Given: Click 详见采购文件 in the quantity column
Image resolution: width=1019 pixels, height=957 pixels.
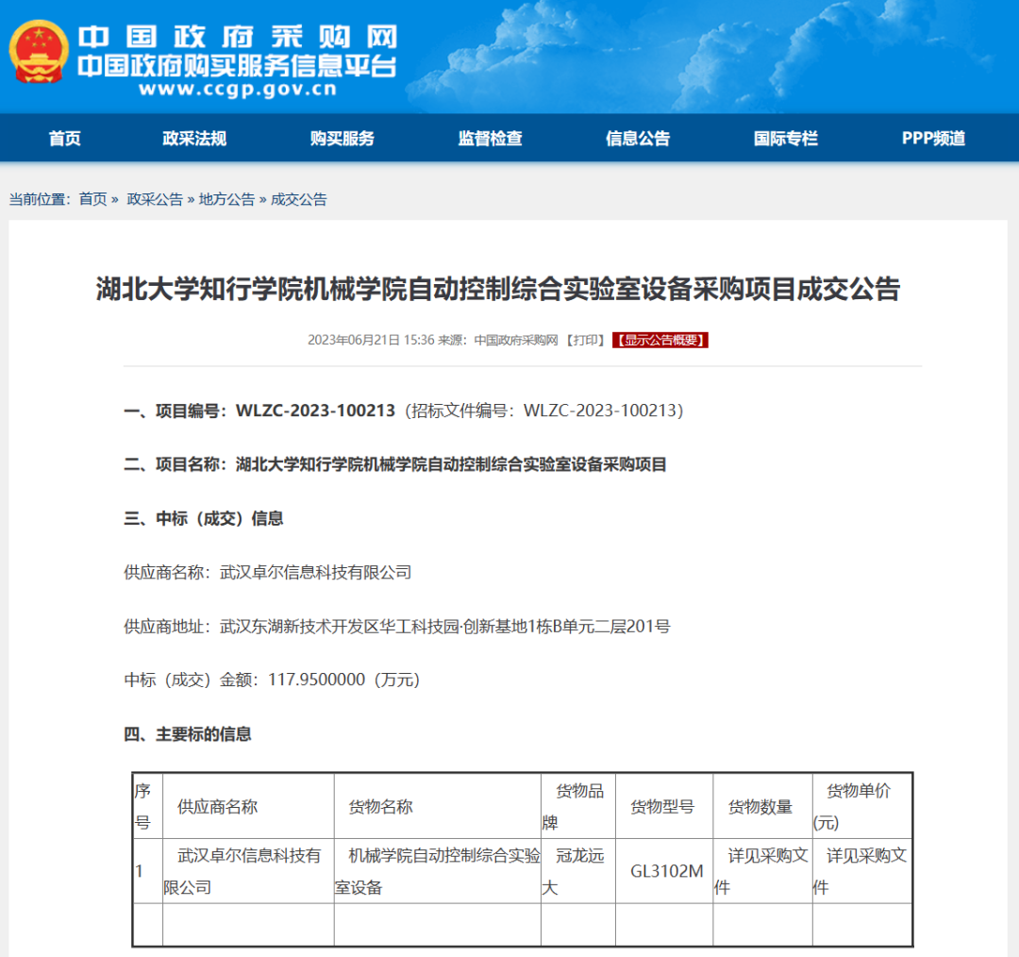Looking at the screenshot, I should 762,871.
